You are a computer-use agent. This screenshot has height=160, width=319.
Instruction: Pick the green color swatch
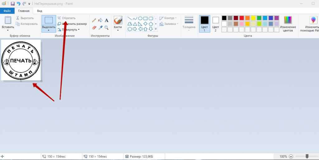259,18
